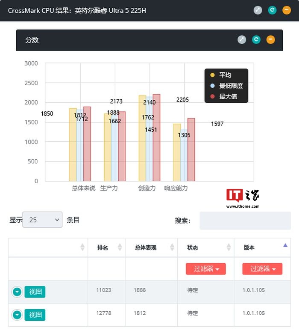This screenshot has height=331, width=299.
Task: Click version 1.0.1.105 in rank 11023 row
Action: pos(254,290)
